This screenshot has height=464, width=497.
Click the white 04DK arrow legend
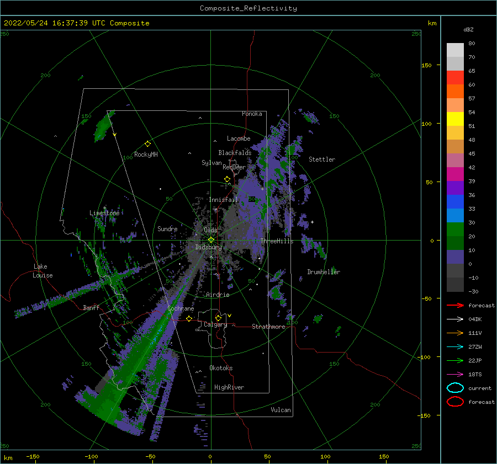point(455,319)
